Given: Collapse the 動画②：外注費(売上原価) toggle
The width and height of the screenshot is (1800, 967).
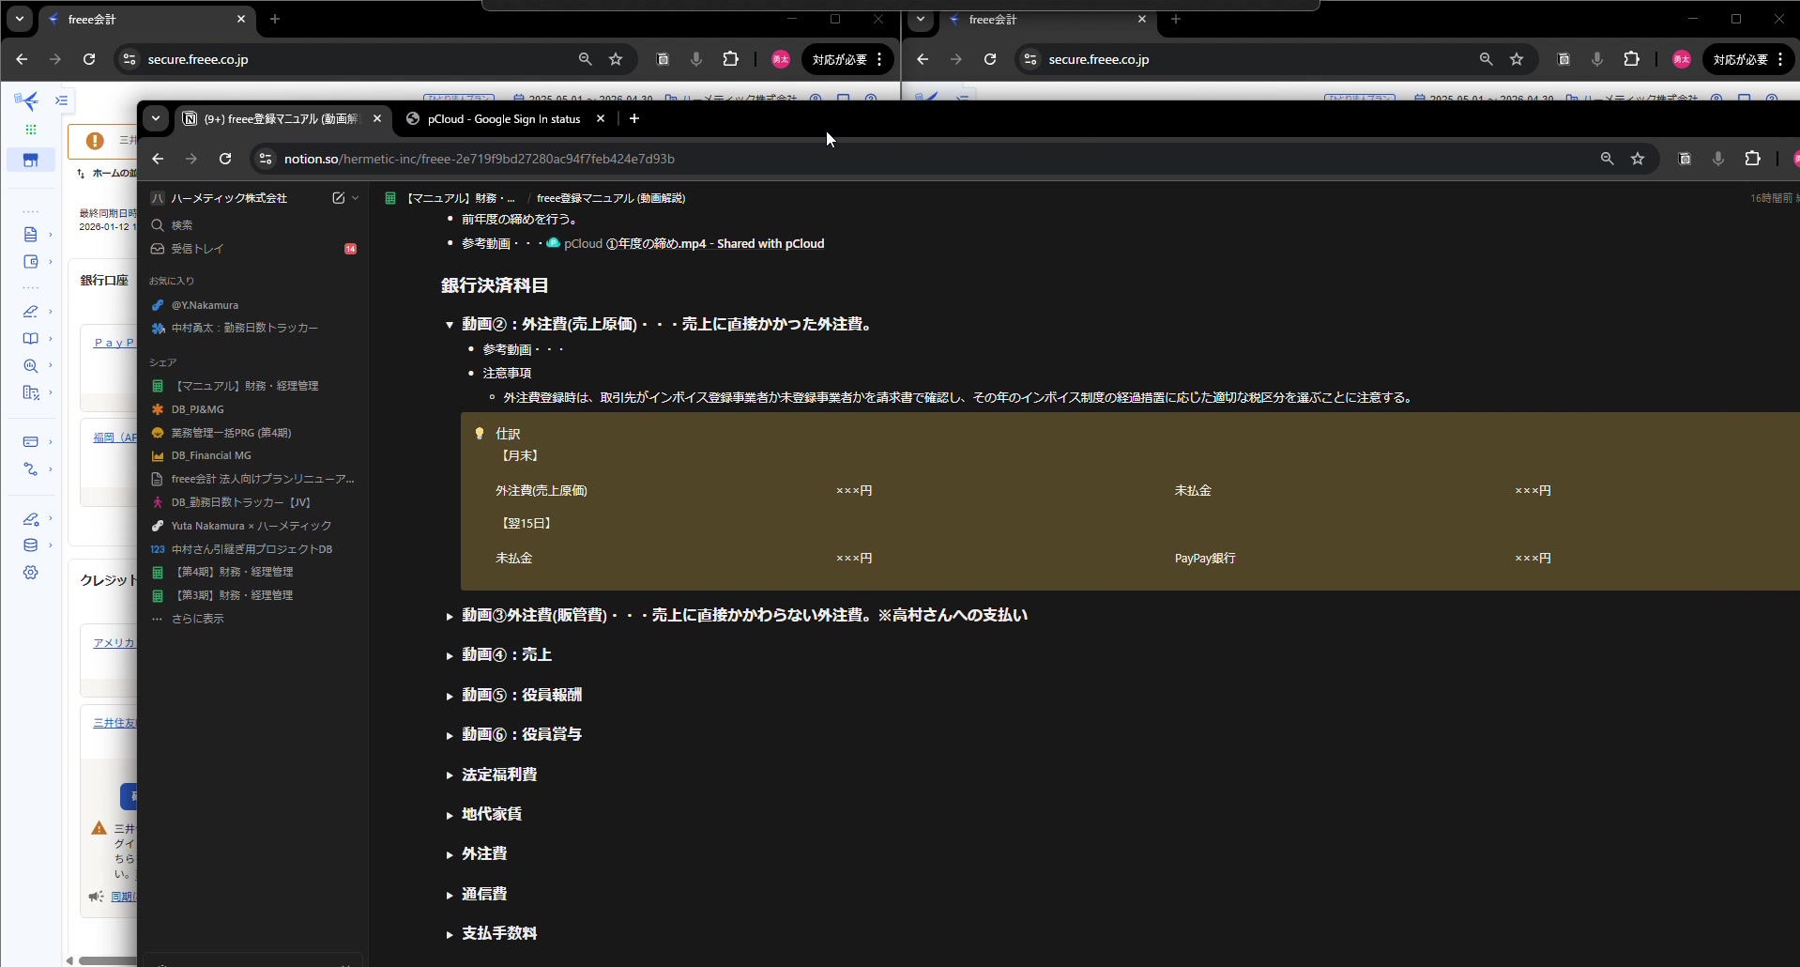Looking at the screenshot, I should (450, 325).
